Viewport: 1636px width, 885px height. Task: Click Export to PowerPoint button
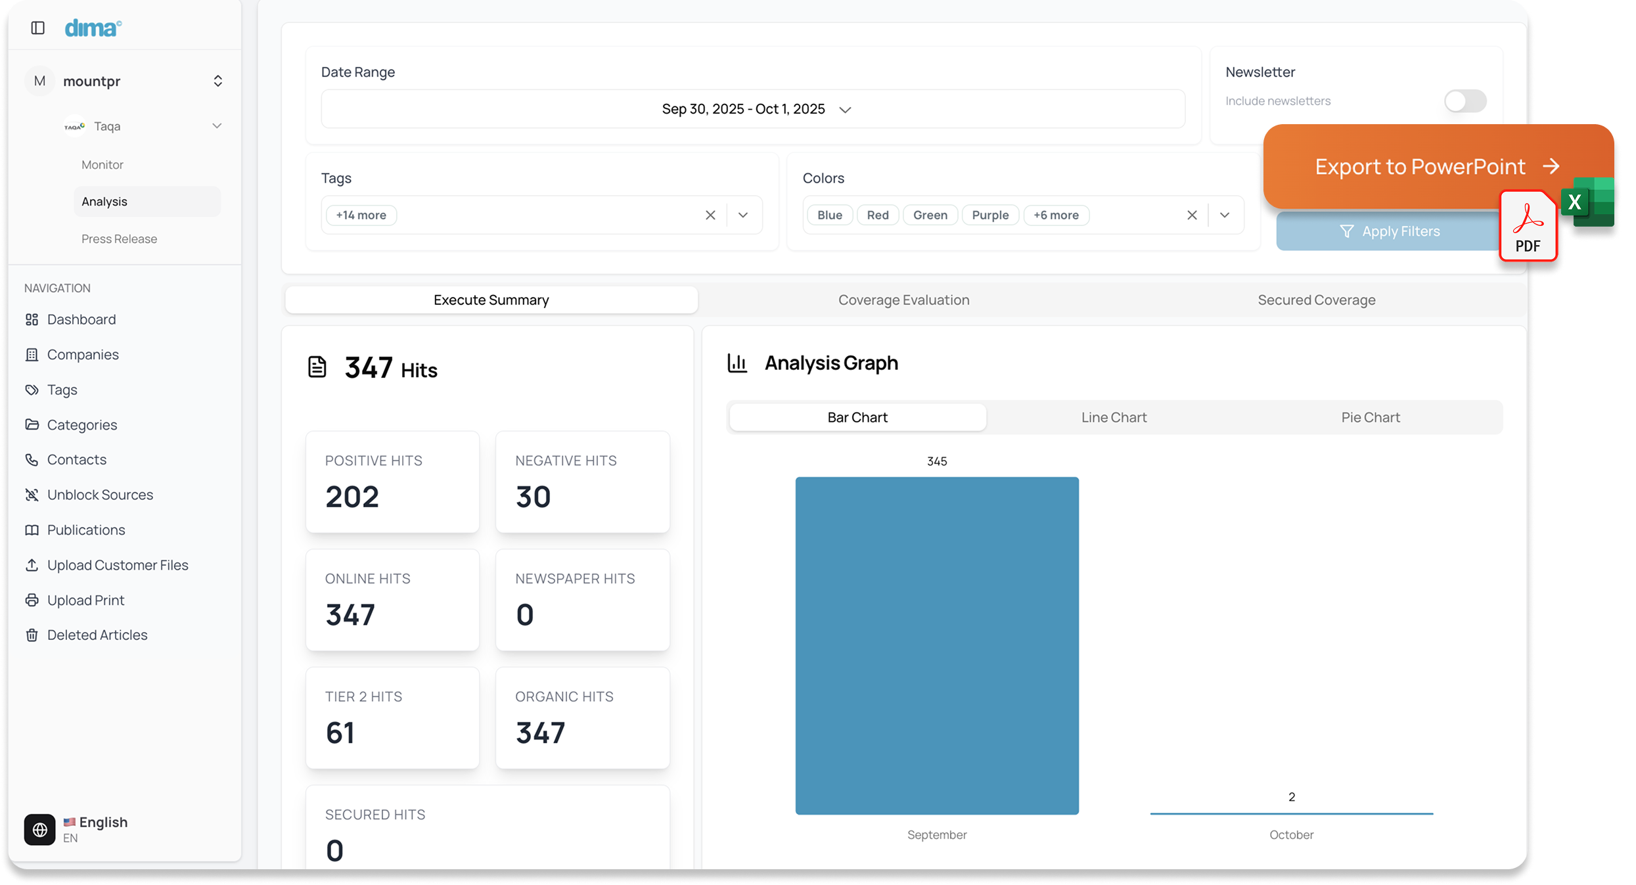coord(1419,166)
